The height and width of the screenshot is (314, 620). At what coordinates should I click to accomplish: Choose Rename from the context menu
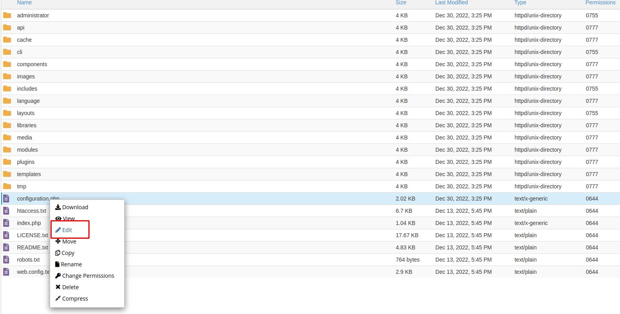pos(71,264)
